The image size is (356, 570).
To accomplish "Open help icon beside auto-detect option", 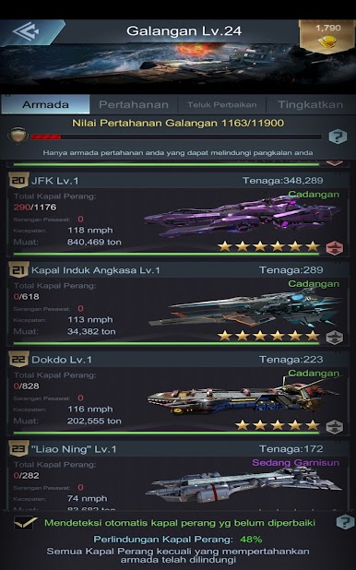I will click(x=345, y=522).
